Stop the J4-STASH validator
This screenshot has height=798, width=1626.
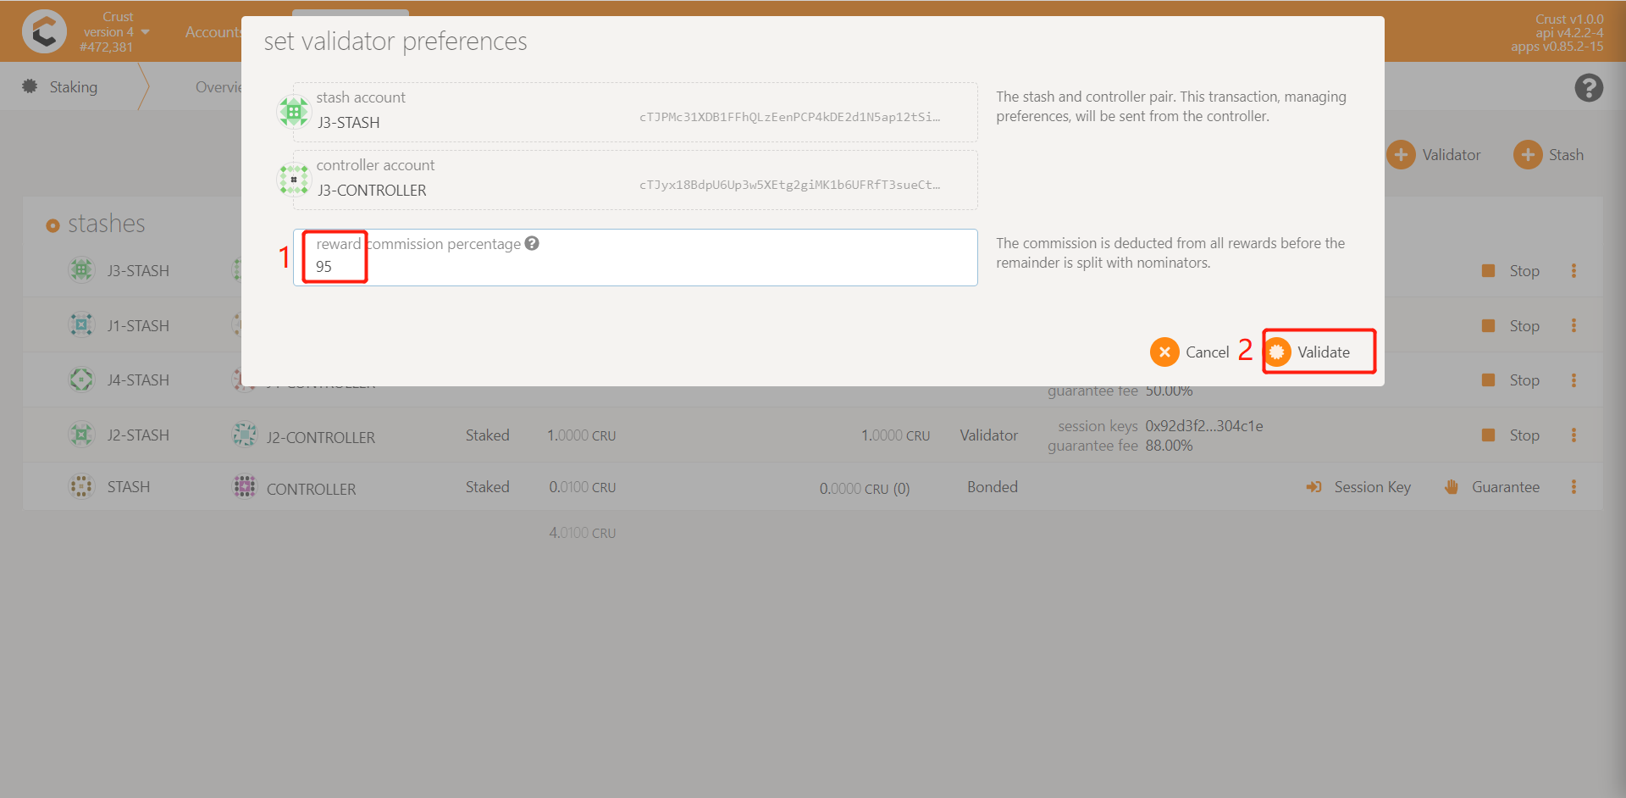click(x=1511, y=380)
